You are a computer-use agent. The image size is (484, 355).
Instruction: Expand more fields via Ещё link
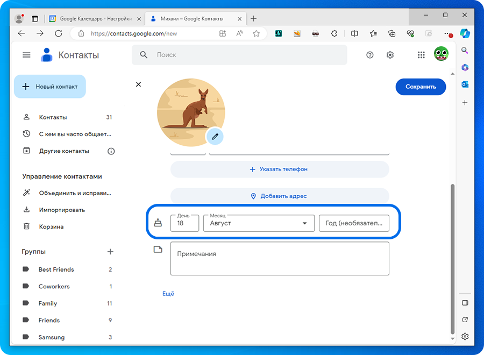[168, 294]
